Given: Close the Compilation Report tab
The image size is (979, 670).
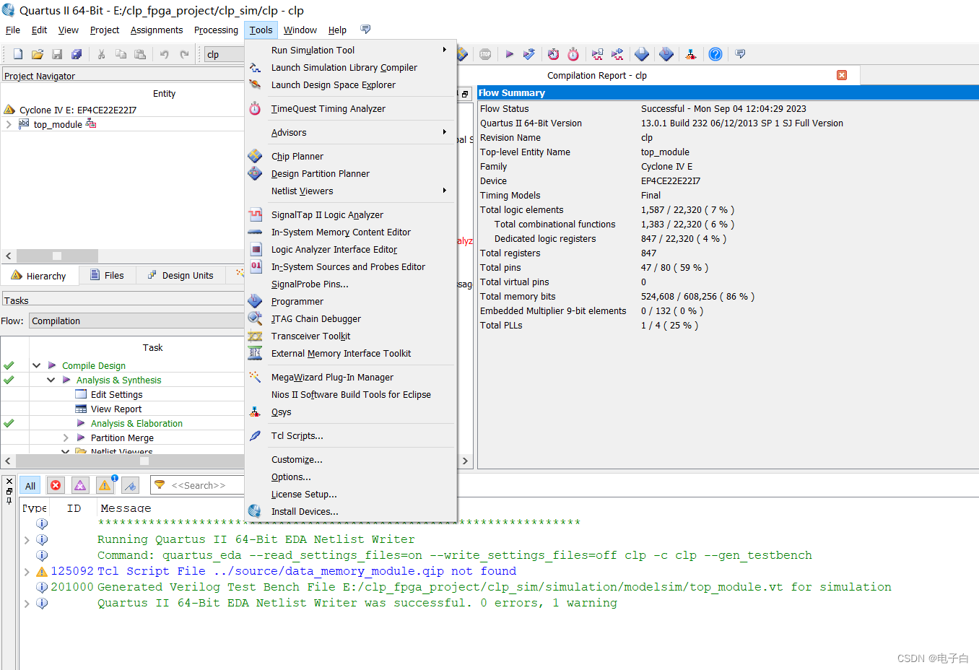Looking at the screenshot, I should point(842,75).
